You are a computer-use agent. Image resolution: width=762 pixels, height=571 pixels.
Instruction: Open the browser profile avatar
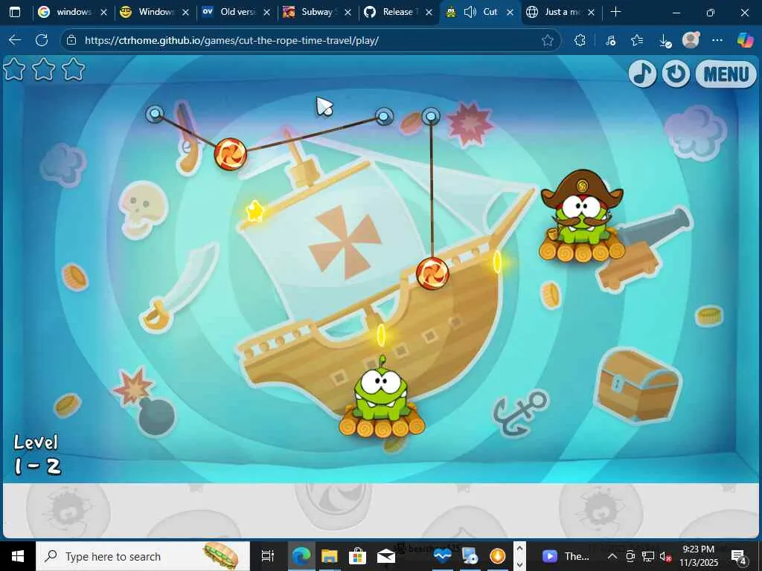pyautogui.click(x=691, y=40)
